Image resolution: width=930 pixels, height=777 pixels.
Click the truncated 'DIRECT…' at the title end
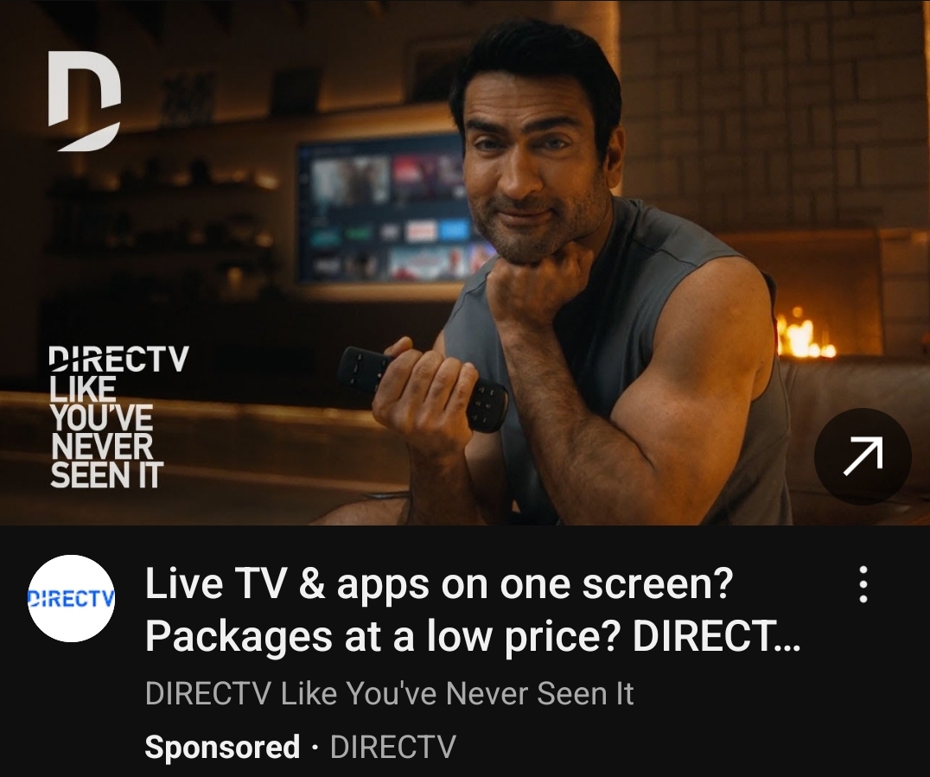coord(717,636)
